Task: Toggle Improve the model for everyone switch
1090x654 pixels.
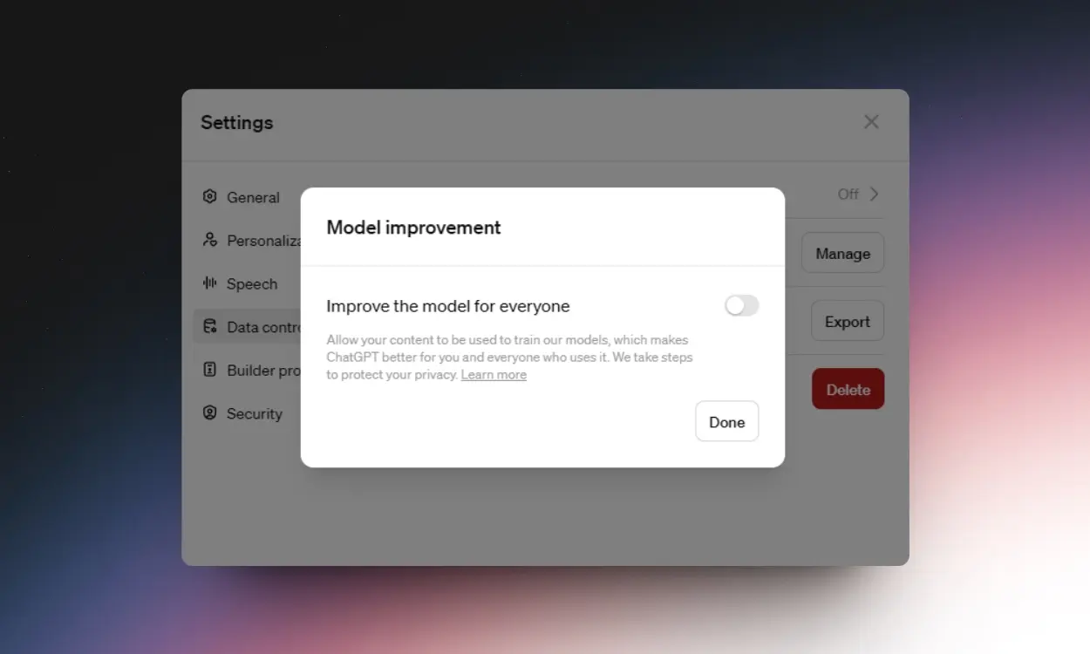Action: coord(742,305)
